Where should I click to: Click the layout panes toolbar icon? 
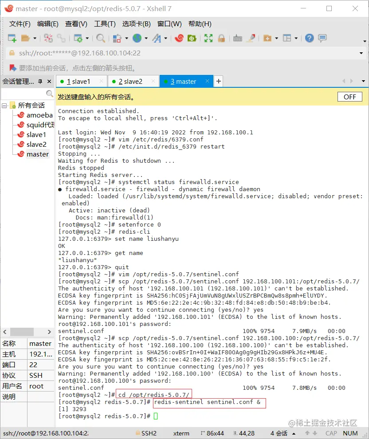click(x=287, y=38)
